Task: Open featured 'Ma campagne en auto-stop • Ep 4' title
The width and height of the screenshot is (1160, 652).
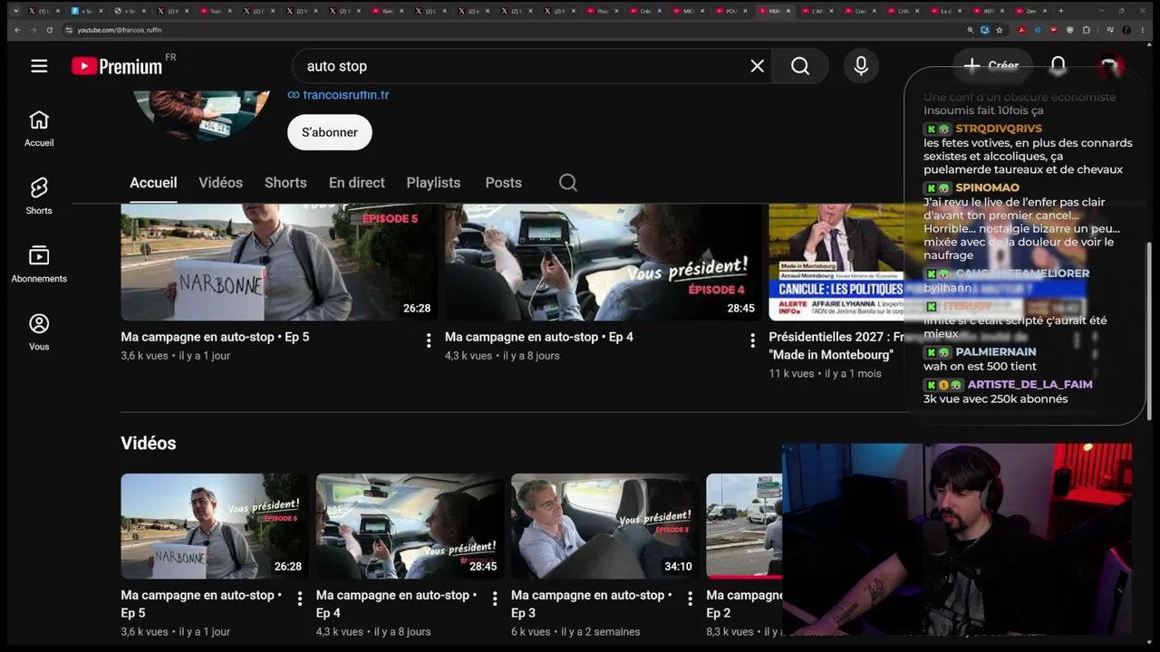Action: tap(539, 337)
